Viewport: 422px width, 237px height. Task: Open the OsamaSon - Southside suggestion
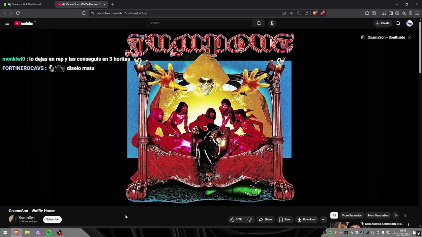pos(386,38)
